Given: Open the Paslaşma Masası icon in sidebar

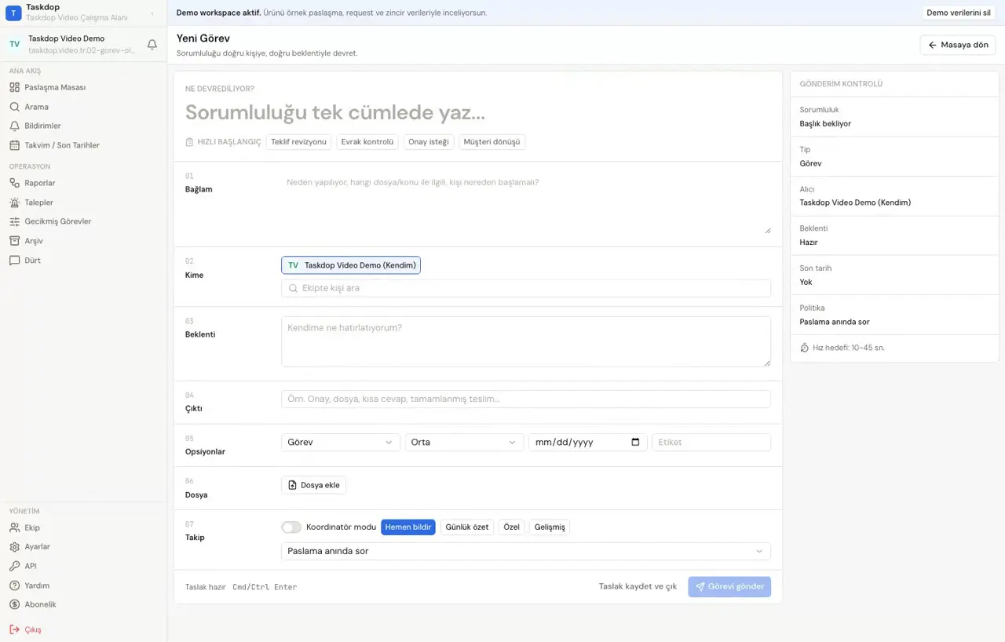Looking at the screenshot, I should (x=15, y=87).
